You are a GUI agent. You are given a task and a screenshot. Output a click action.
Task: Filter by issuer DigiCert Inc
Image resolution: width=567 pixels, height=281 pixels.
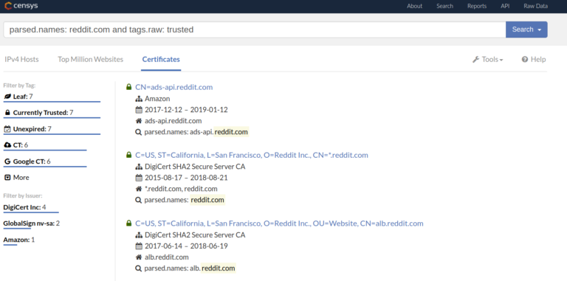point(24,207)
